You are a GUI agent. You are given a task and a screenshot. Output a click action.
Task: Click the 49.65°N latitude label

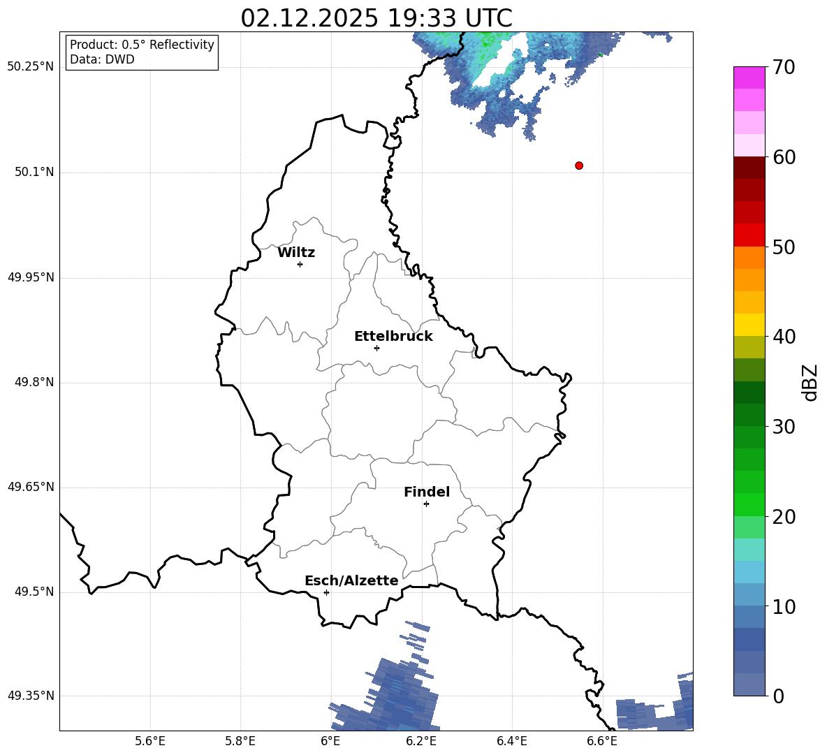31,487
